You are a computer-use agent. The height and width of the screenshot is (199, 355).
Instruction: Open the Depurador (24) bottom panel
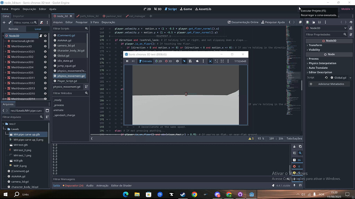coord(73,186)
